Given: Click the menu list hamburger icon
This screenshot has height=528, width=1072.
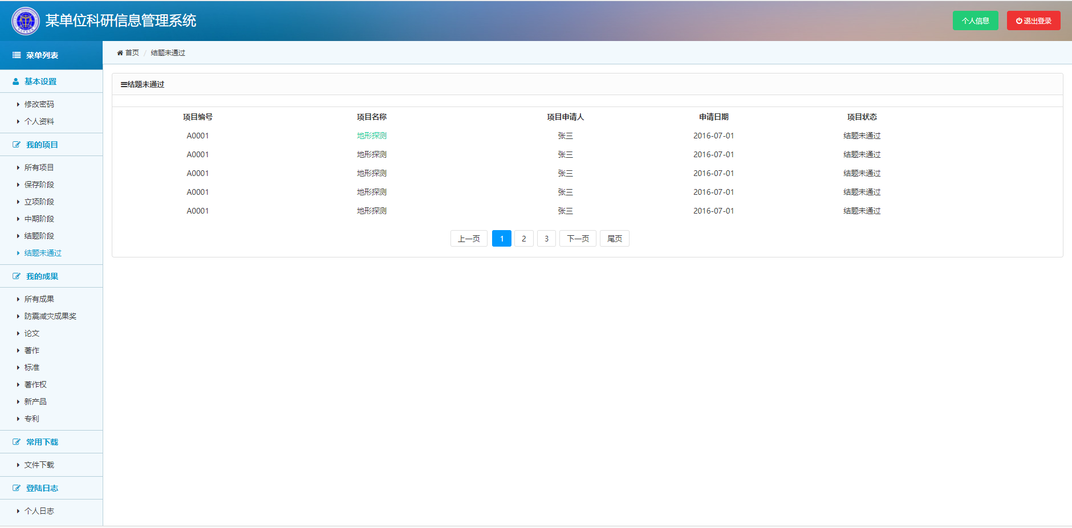Looking at the screenshot, I should [17, 55].
